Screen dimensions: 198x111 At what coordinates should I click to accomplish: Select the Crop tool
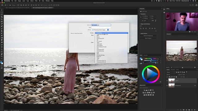coord(2,19)
